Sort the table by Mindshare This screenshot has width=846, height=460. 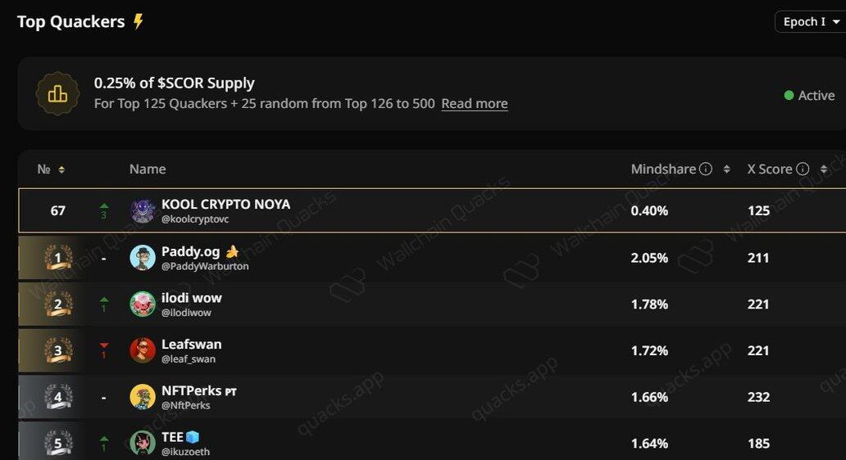click(726, 169)
